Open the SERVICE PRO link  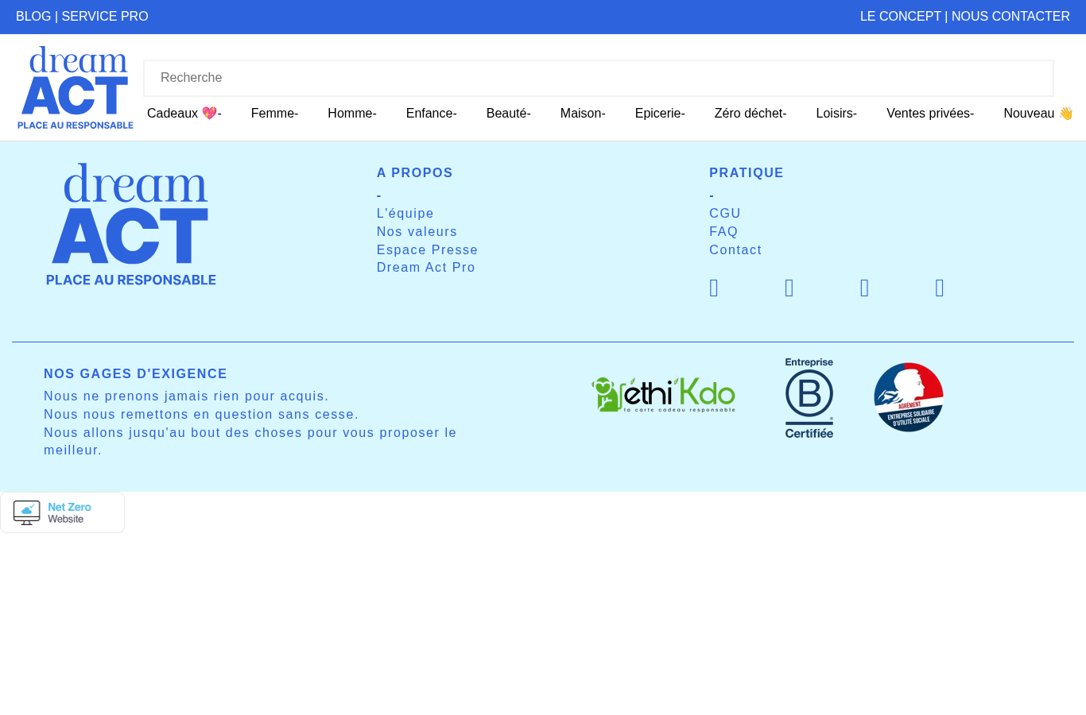(x=105, y=17)
